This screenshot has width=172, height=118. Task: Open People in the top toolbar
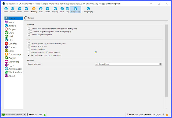pos(20,10)
